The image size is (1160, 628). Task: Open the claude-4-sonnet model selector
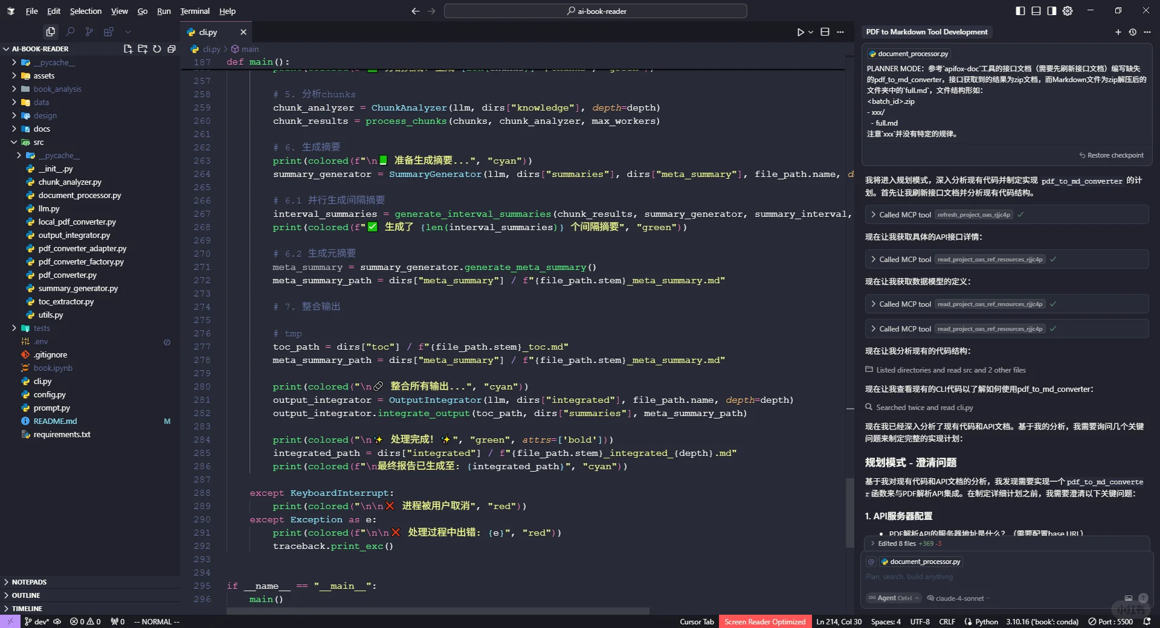tap(959, 598)
